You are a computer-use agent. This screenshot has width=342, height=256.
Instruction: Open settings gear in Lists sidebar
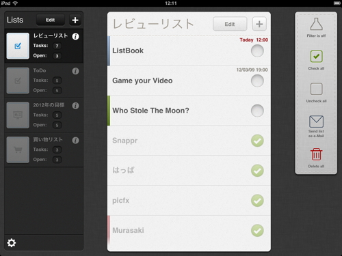click(12, 243)
